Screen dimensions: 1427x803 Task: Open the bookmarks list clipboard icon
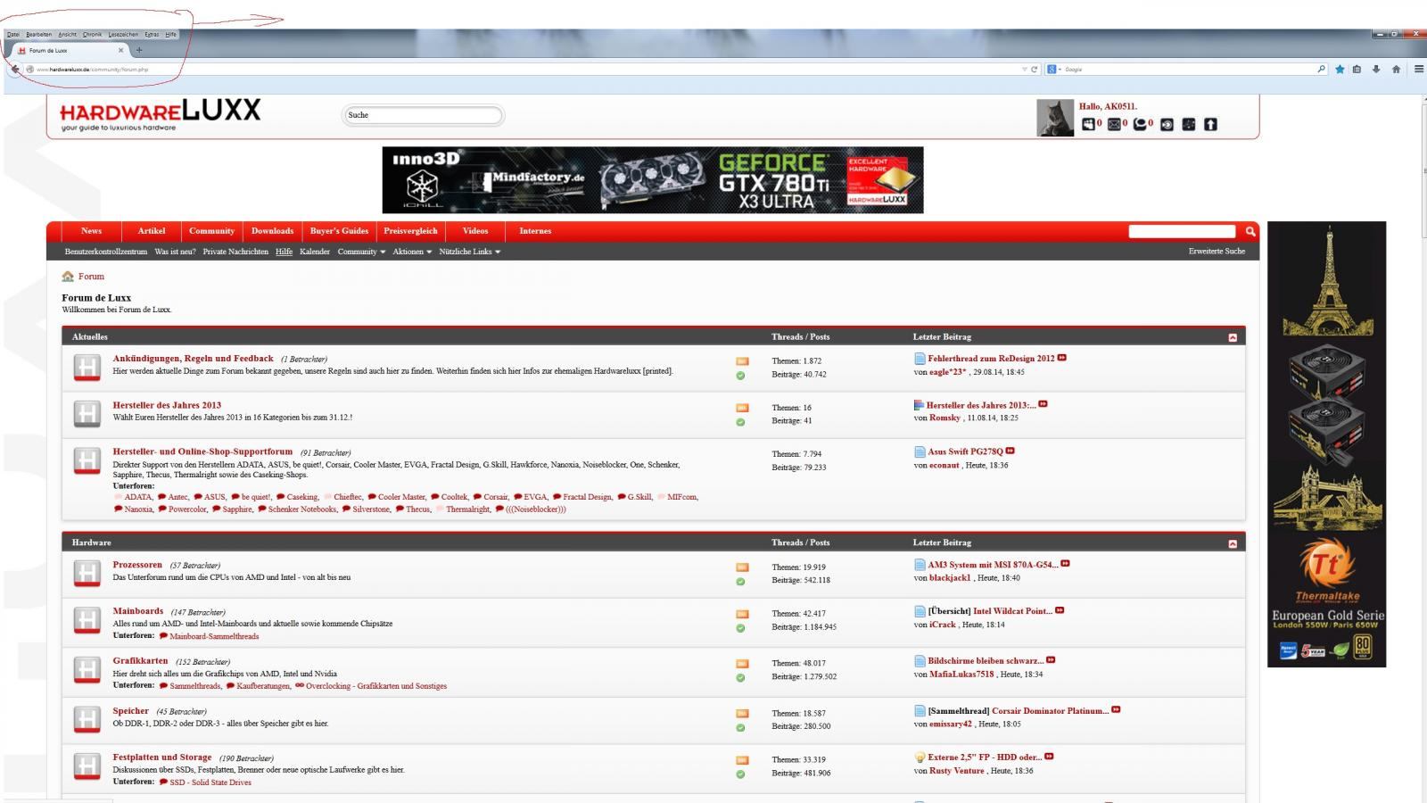point(1357,69)
